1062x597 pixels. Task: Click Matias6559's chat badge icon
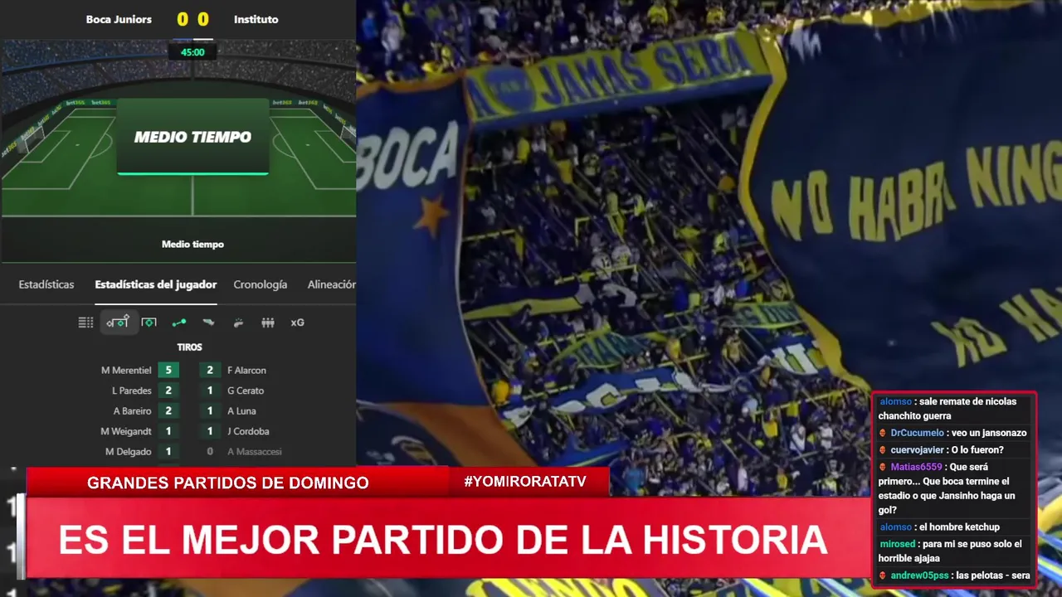pyautogui.click(x=884, y=467)
